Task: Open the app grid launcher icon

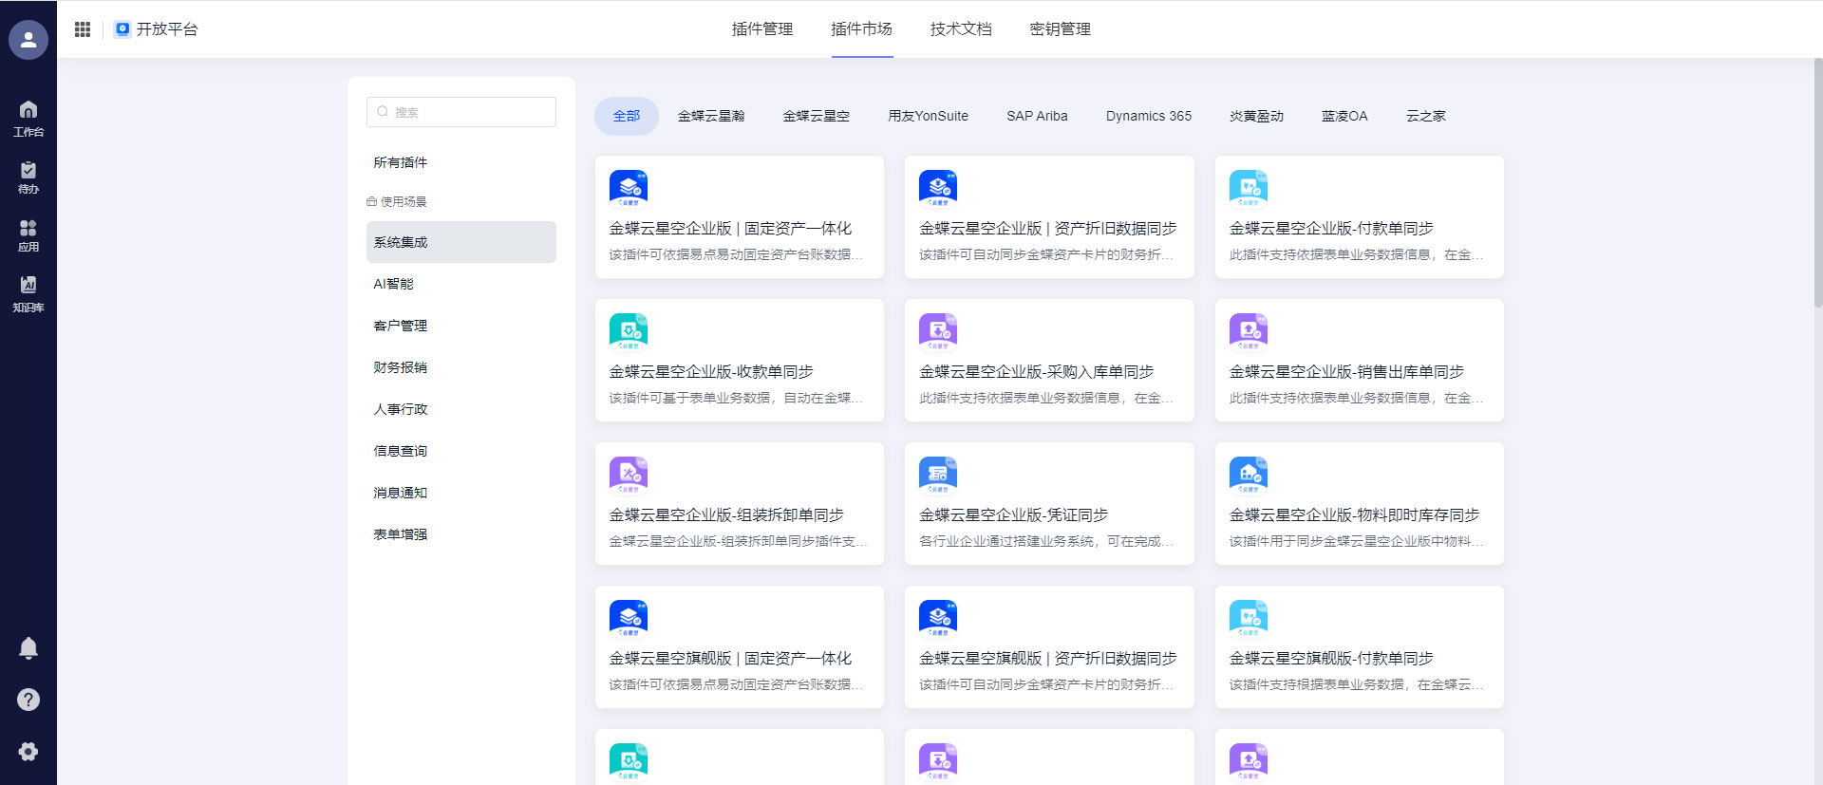Action: 83,29
